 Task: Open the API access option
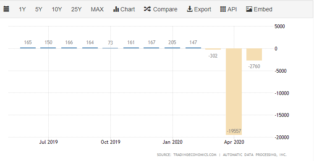click(x=228, y=9)
